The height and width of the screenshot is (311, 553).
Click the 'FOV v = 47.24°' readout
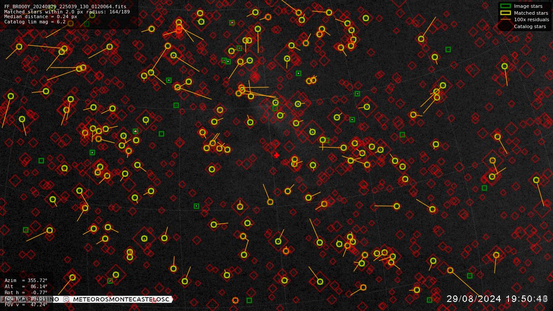click(x=26, y=305)
